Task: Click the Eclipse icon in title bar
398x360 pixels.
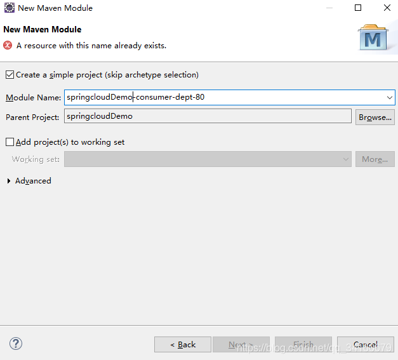Action: 10,8
